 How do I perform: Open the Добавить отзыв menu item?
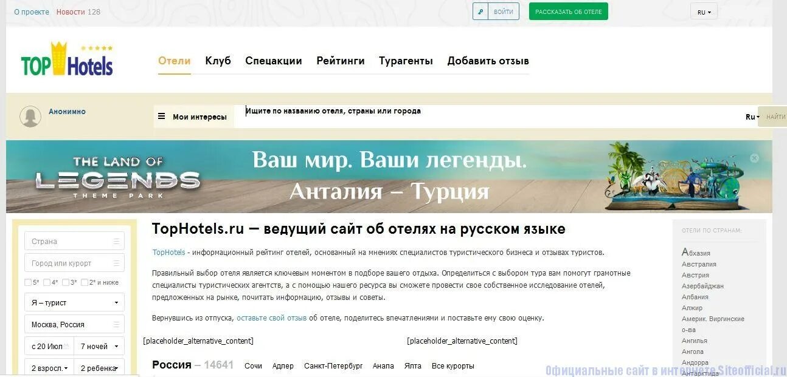click(x=488, y=61)
